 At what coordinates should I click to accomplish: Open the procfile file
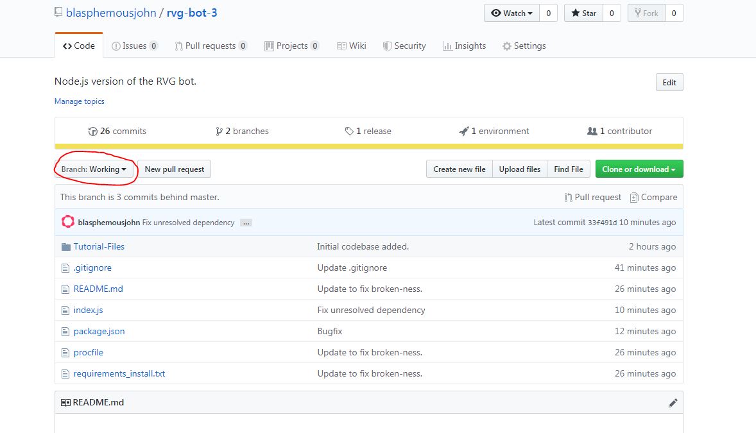(88, 352)
